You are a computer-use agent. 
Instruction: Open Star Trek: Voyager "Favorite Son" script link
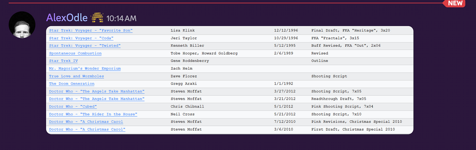(91, 30)
